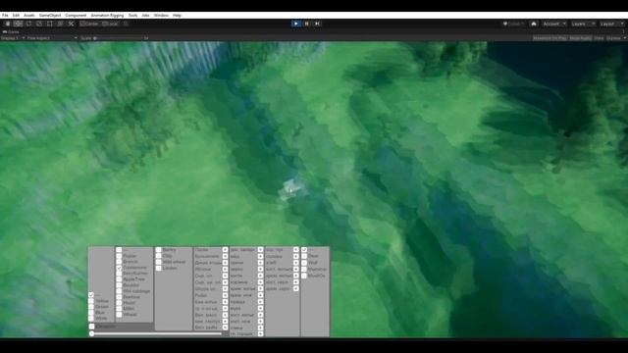This screenshot has width=628, height=353.
Task: Open the Layout dropdown
Action: (611, 24)
